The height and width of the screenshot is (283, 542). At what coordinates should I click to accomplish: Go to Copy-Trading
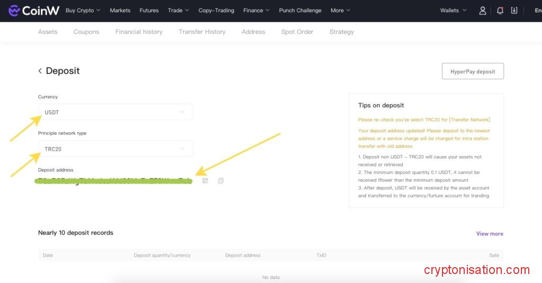[216, 11]
